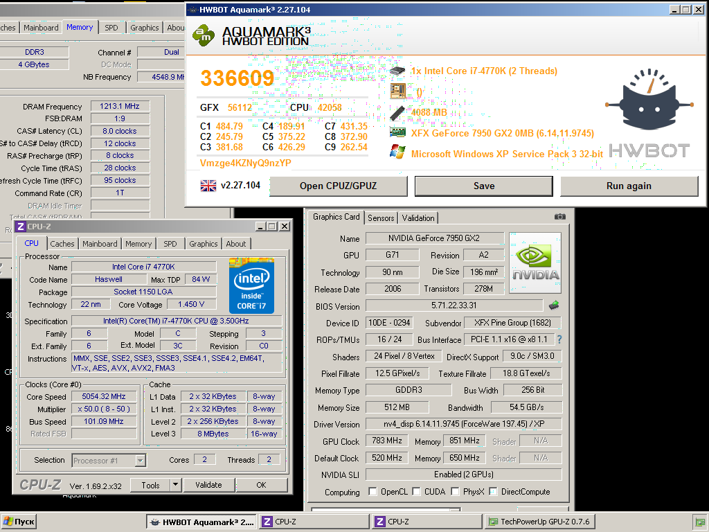Click the CPU-Z Z icon in the title bar
Image resolution: width=709 pixels, height=532 pixels.
[x=20, y=227]
